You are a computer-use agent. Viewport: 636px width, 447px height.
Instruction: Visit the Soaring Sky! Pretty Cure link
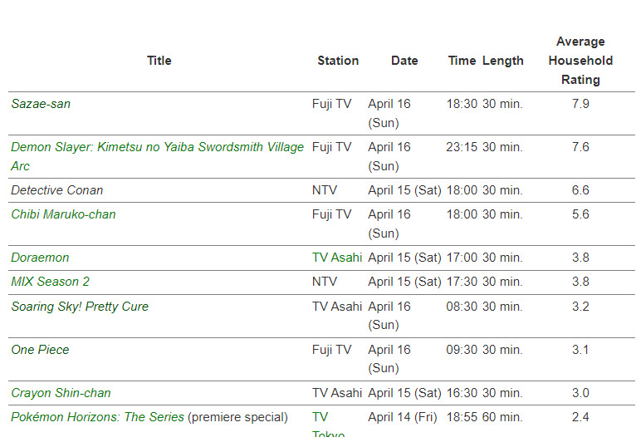80,307
